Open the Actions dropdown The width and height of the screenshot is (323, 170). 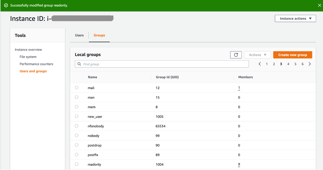(257, 55)
